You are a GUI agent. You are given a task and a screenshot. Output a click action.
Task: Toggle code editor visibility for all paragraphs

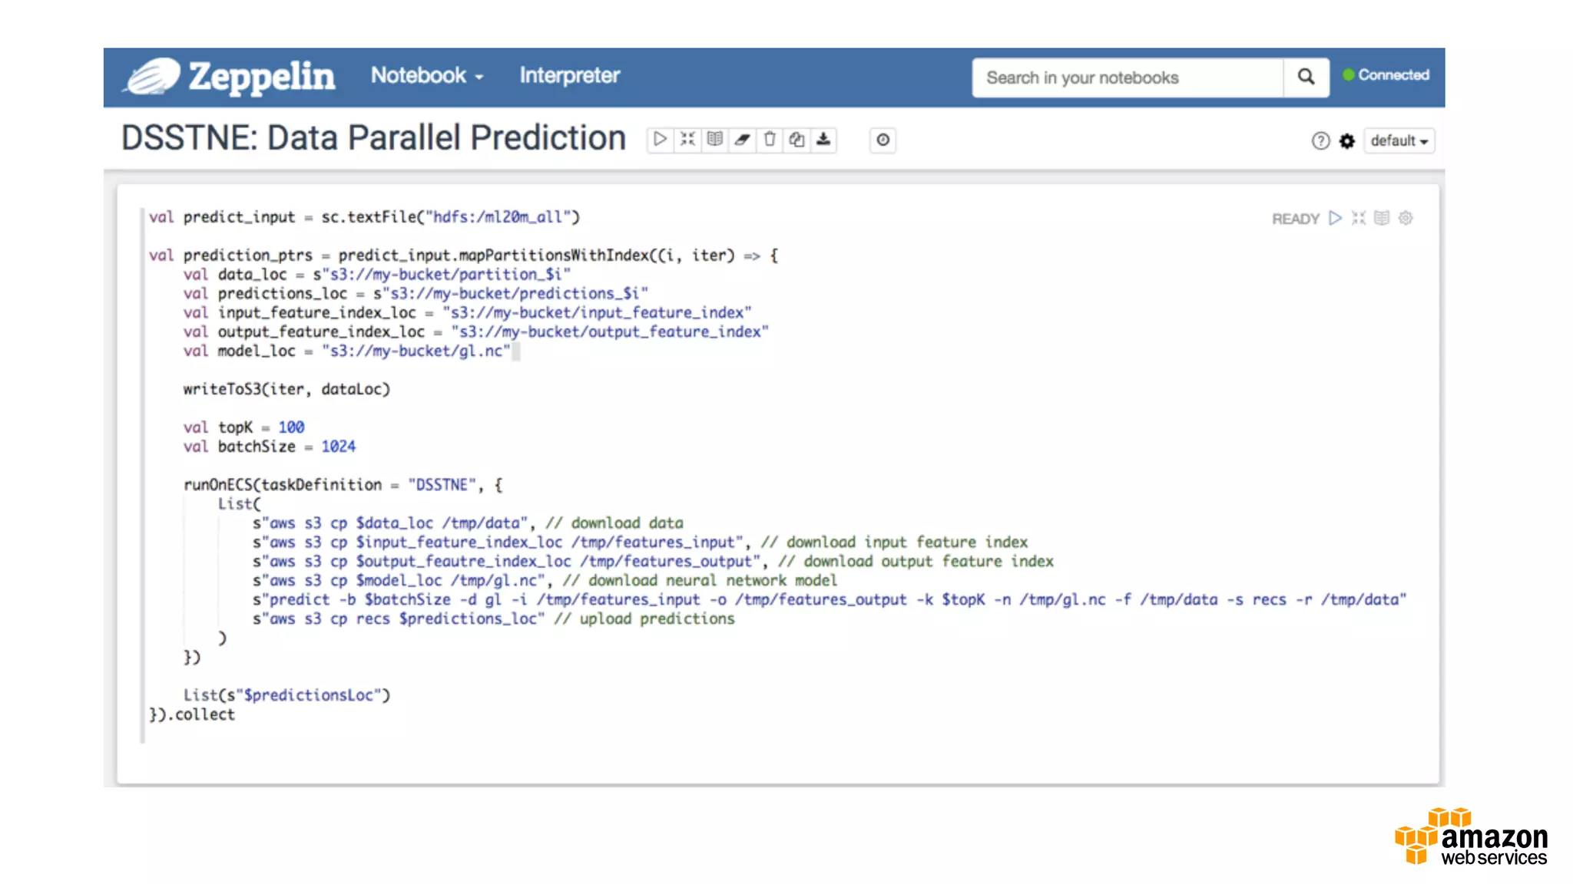tap(687, 140)
